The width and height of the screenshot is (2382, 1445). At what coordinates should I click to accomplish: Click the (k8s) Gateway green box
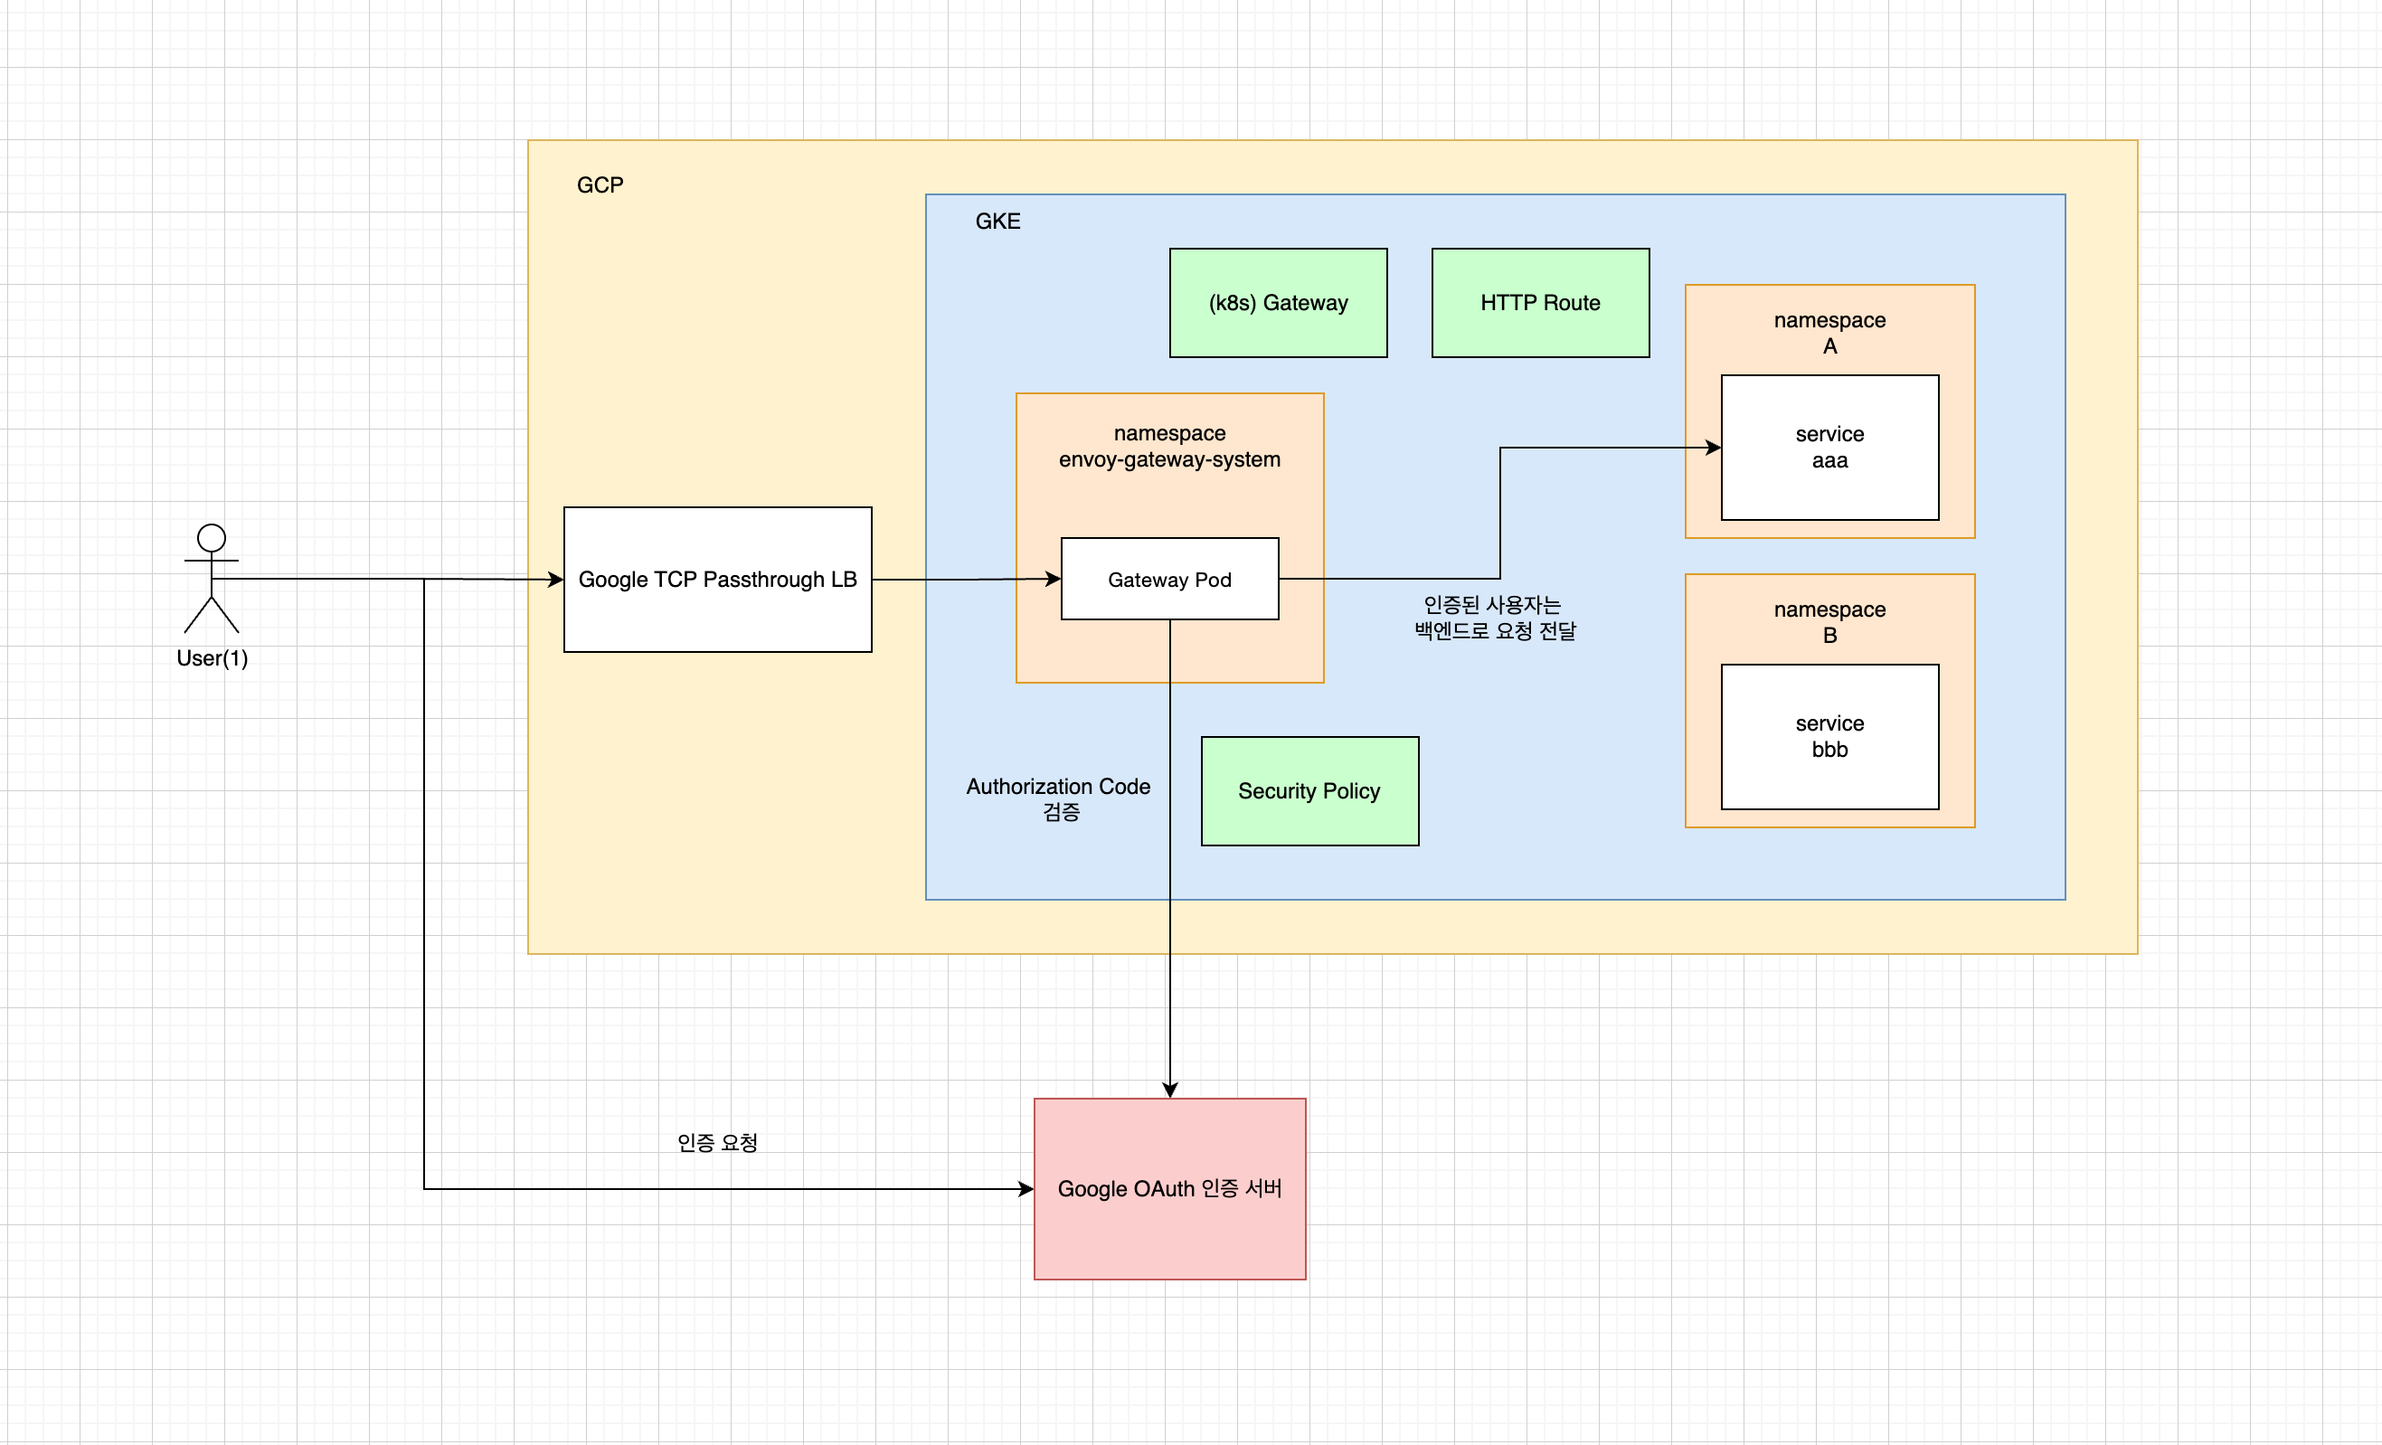[1277, 303]
